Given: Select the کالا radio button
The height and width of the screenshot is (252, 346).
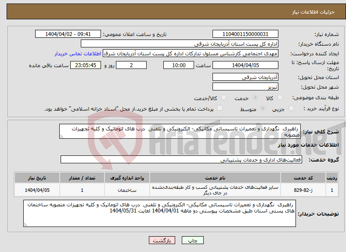Looking at the screenshot, I should pos(280,97).
